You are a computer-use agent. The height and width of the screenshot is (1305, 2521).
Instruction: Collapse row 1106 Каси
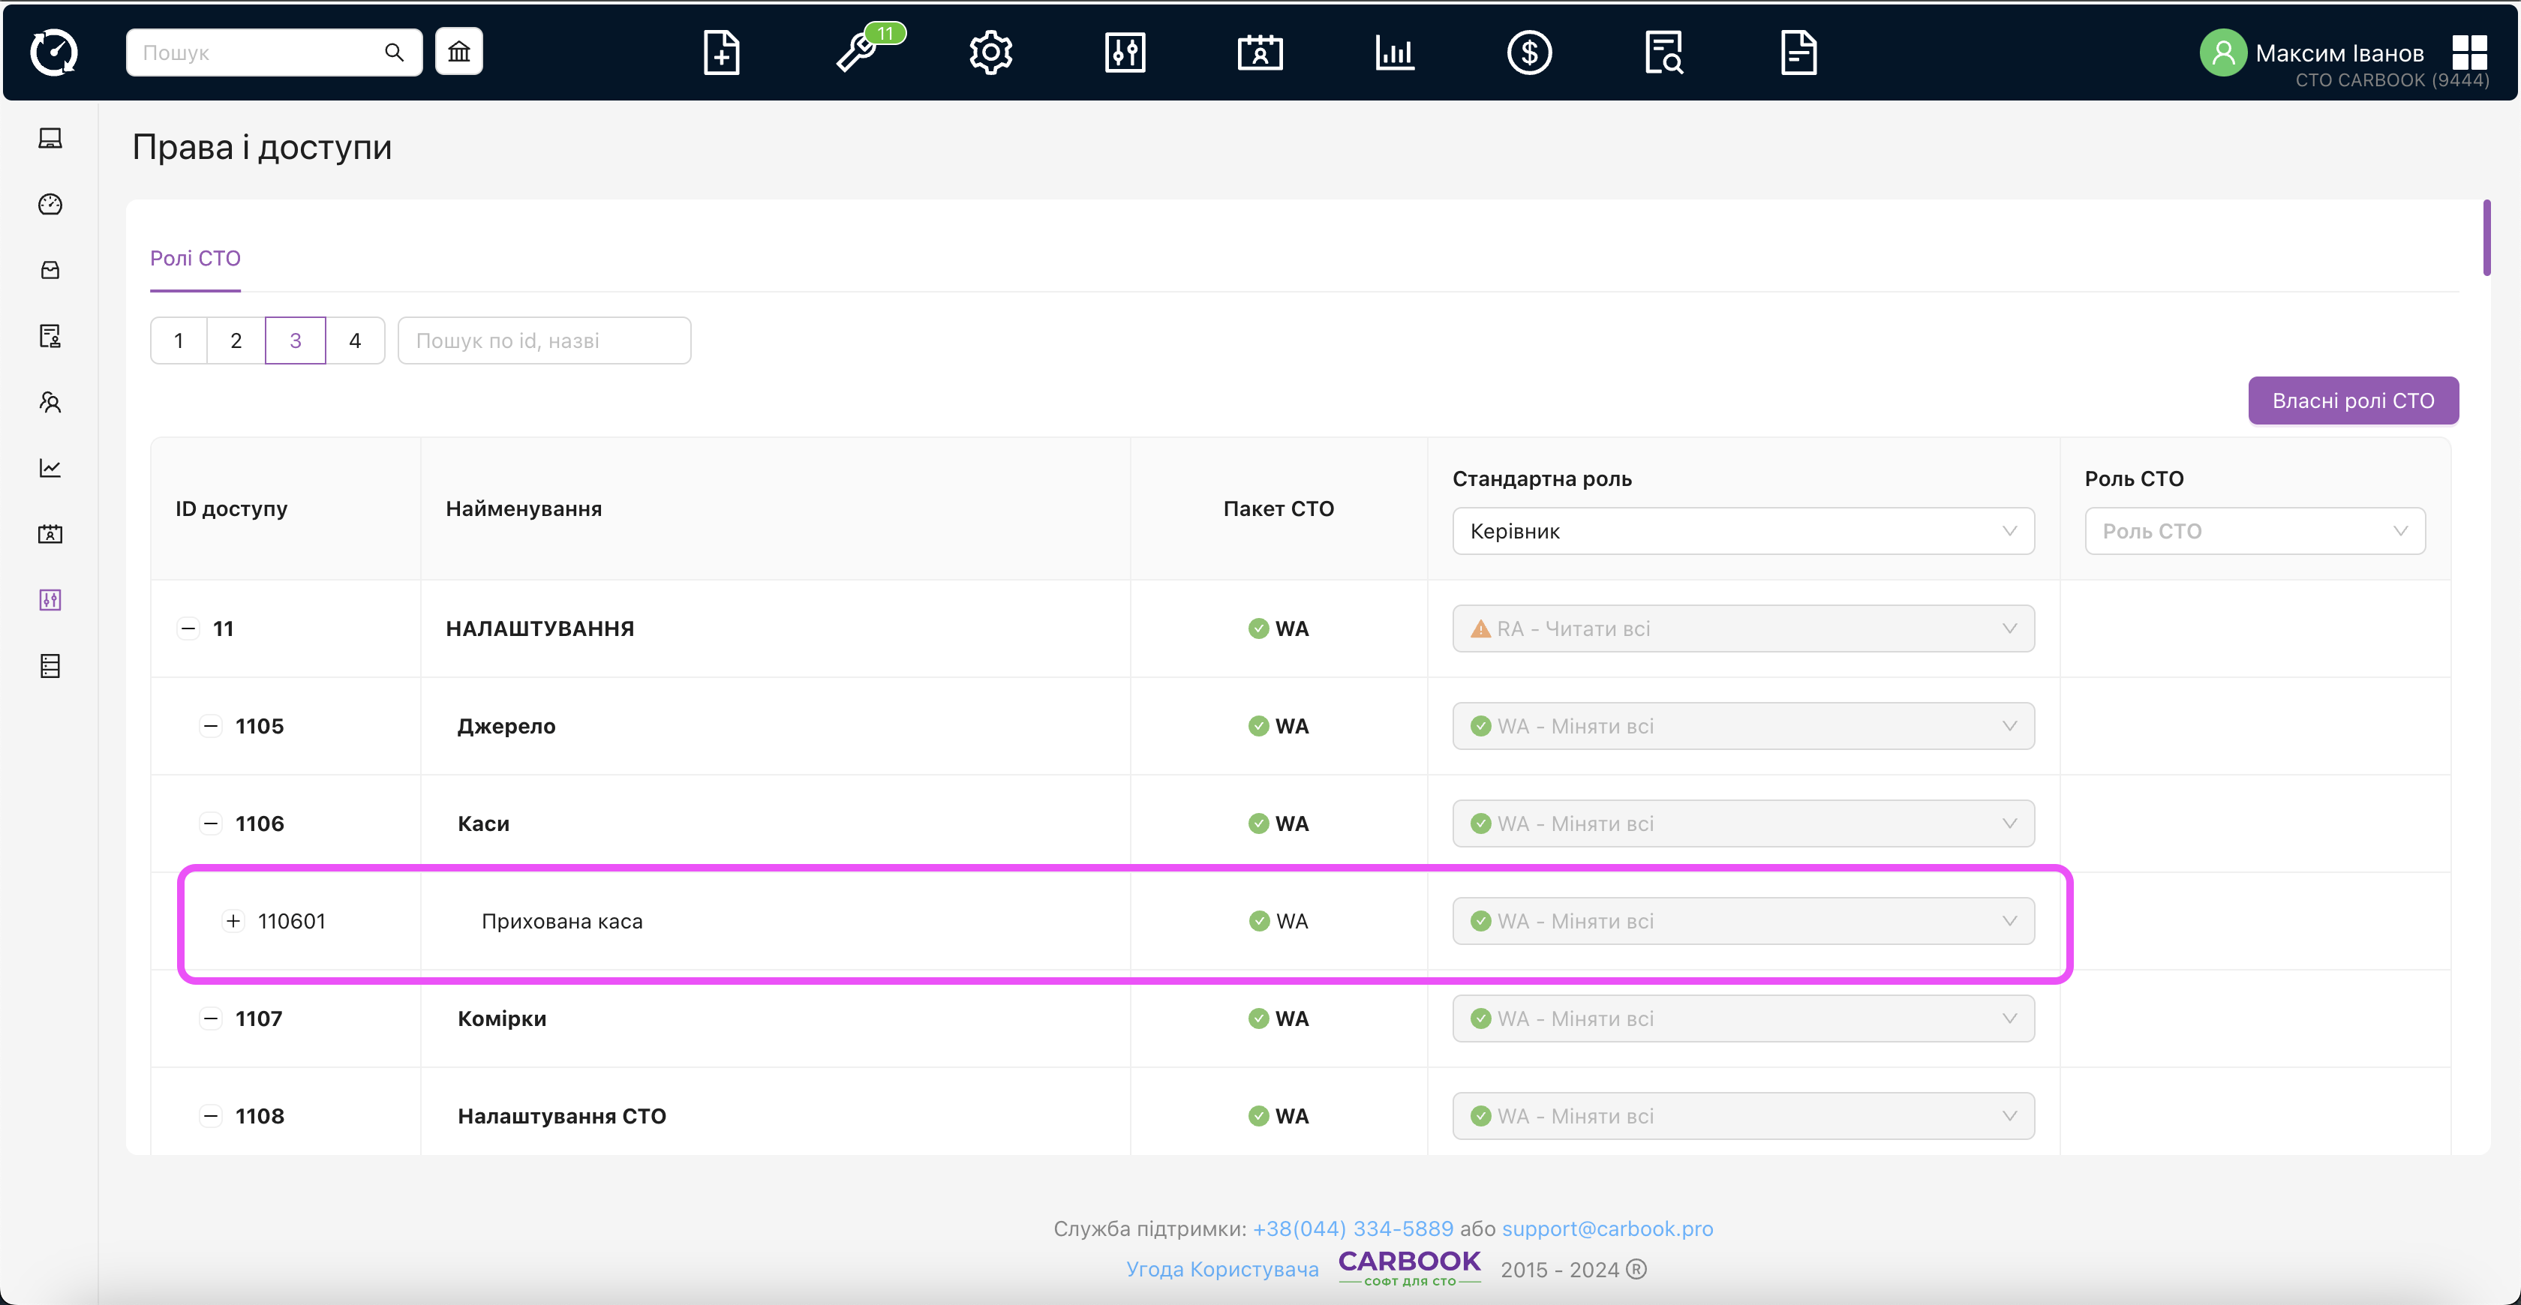tap(210, 823)
